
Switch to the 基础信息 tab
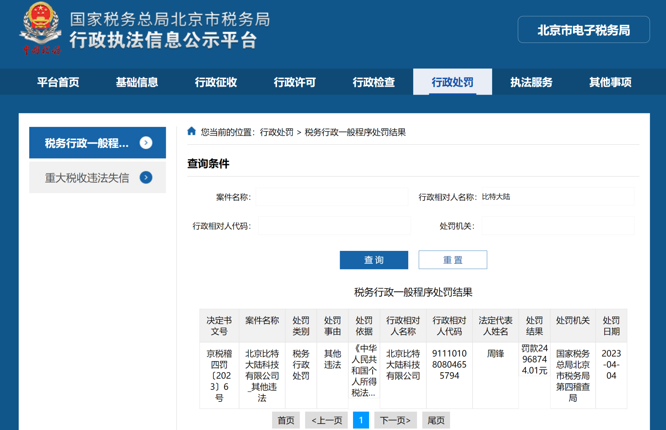[x=137, y=82]
